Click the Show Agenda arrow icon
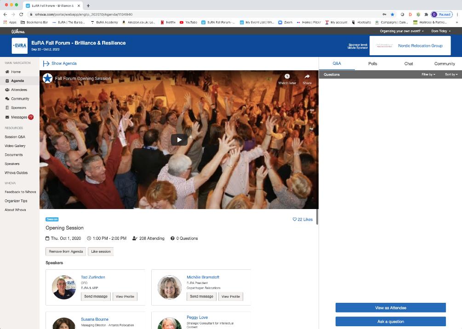 click(x=46, y=63)
